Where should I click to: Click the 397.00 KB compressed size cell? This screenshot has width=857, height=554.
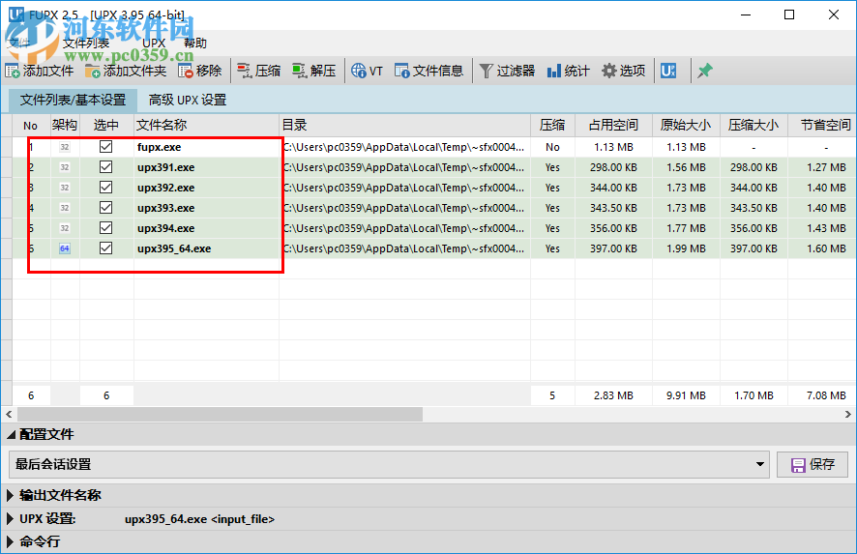pos(754,248)
